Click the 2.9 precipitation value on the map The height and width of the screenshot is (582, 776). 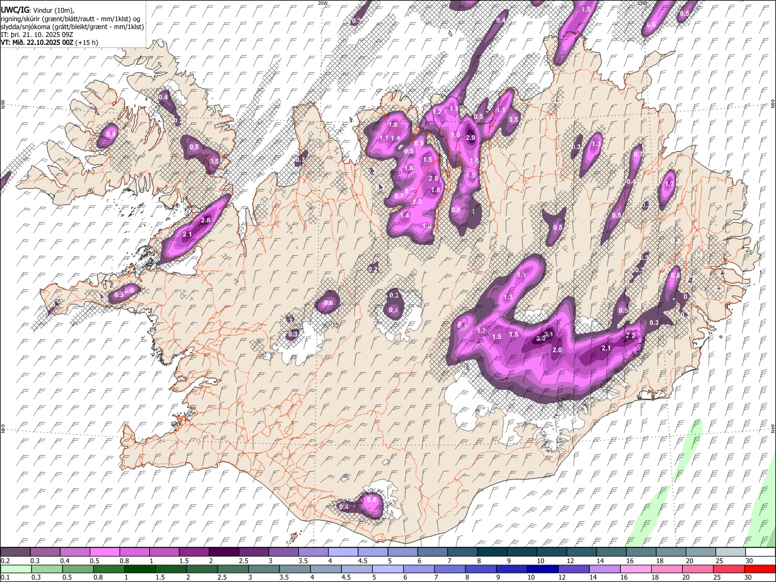coord(470,138)
